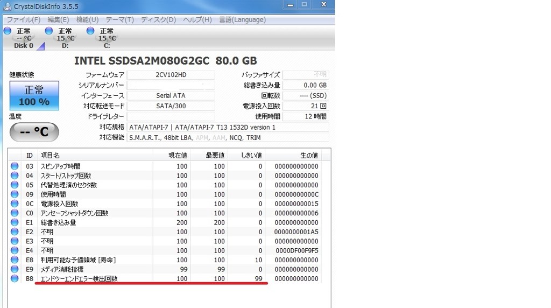Click the firmware field 2CV102HD
The height and width of the screenshot is (308, 551).
coord(171,75)
